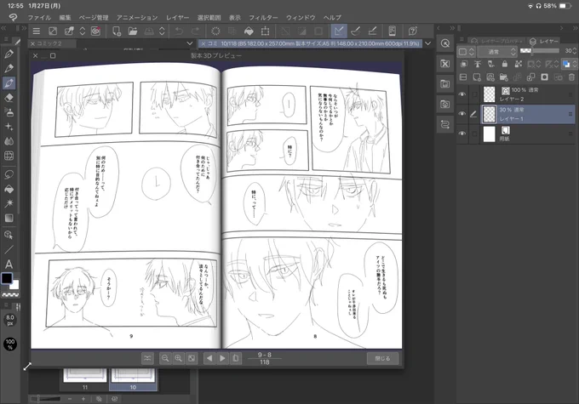579x404 pixels.
Task: Toggle visibility of レイヤー 1
Action: coord(462,114)
